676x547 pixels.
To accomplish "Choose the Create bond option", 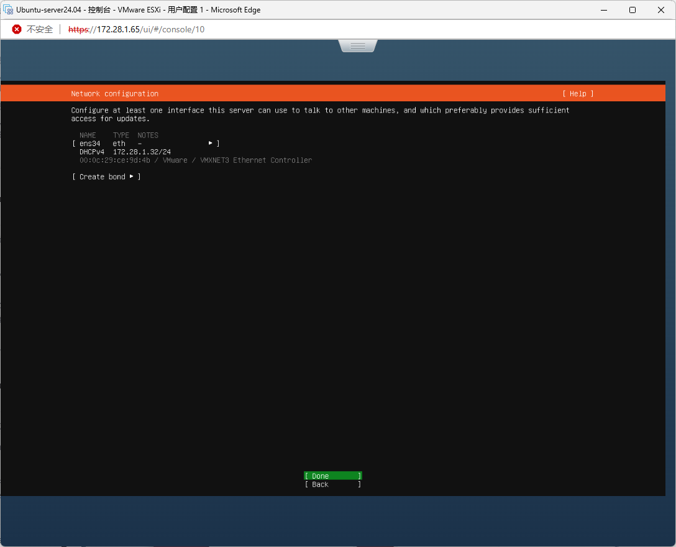I will [103, 177].
